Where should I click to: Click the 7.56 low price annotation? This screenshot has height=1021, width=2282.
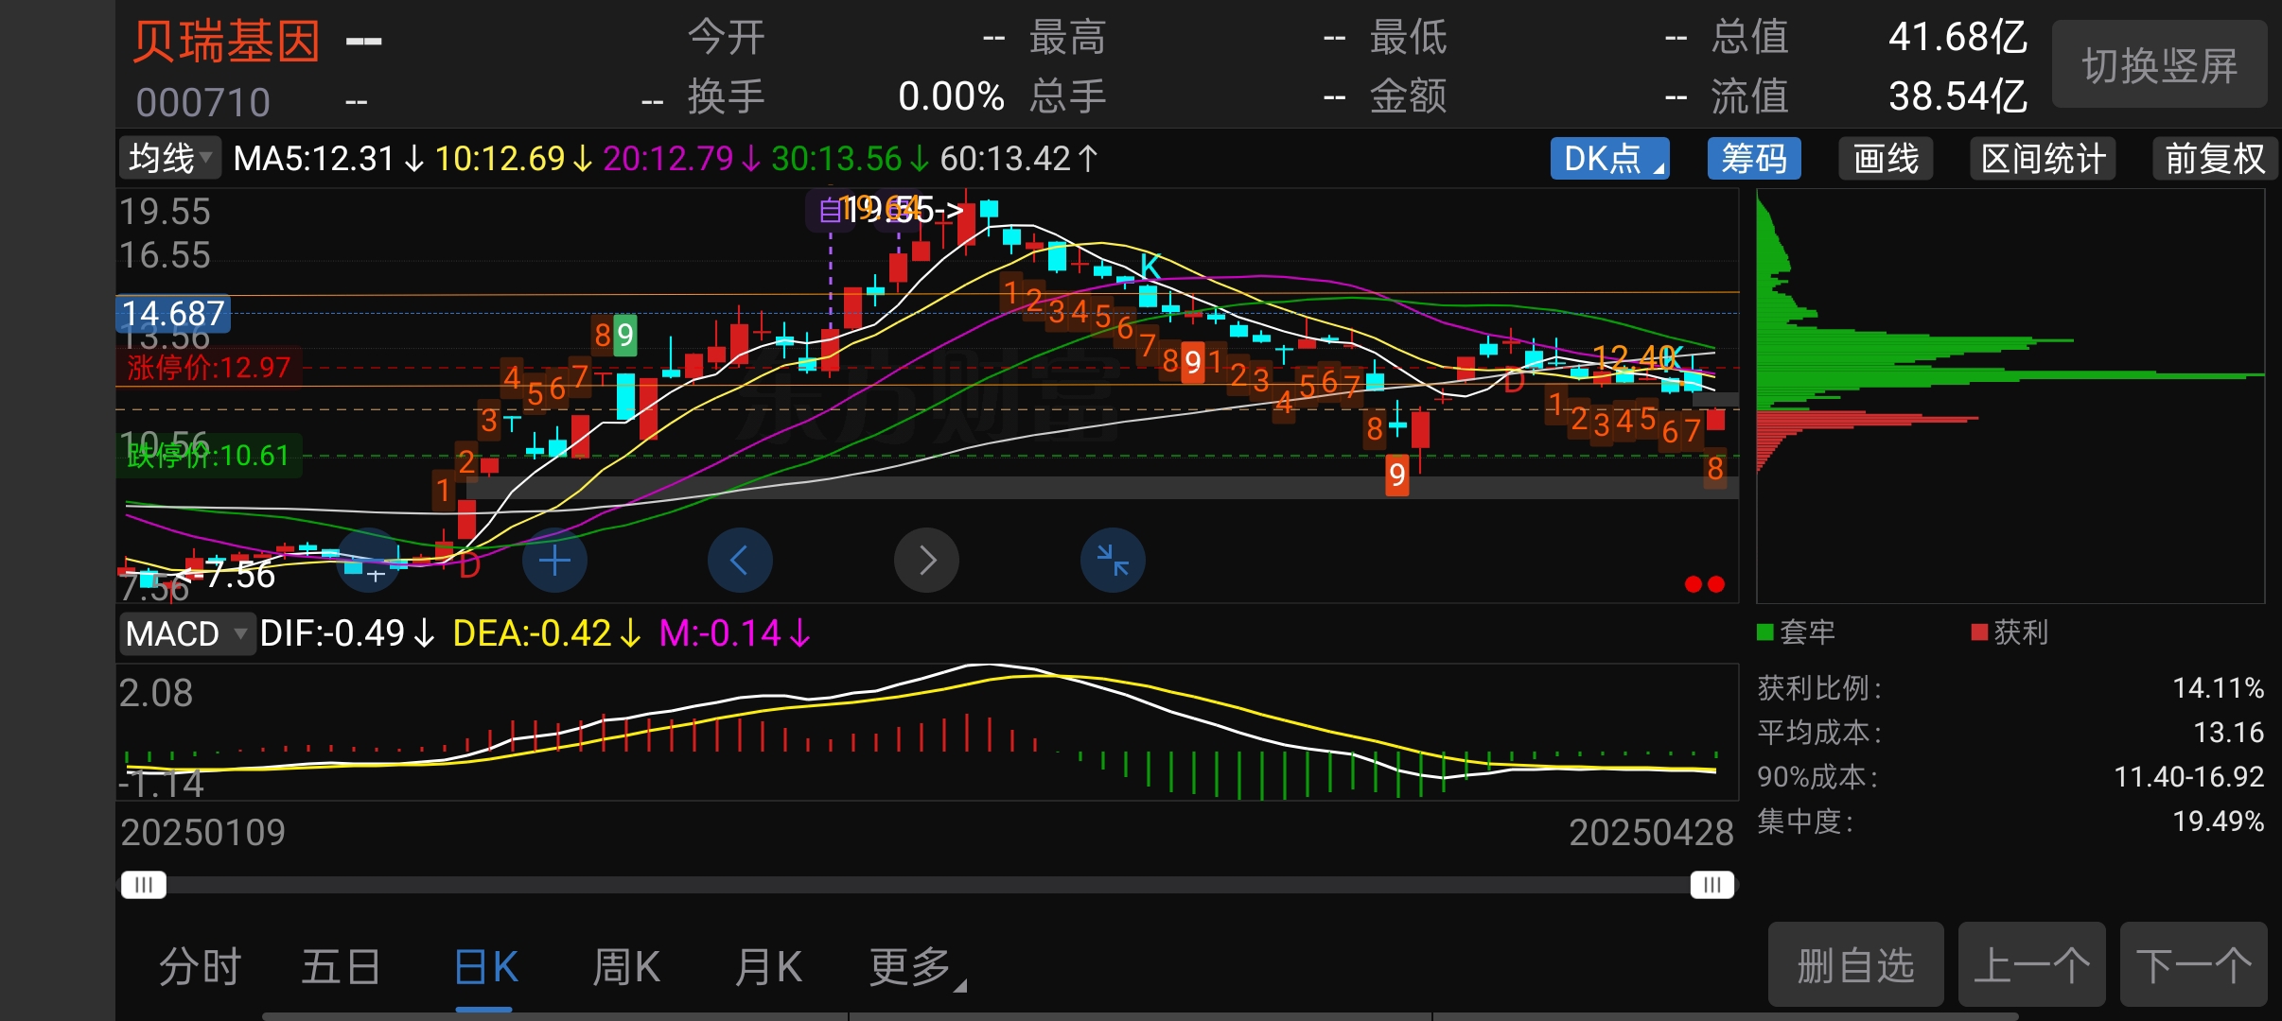click(226, 575)
